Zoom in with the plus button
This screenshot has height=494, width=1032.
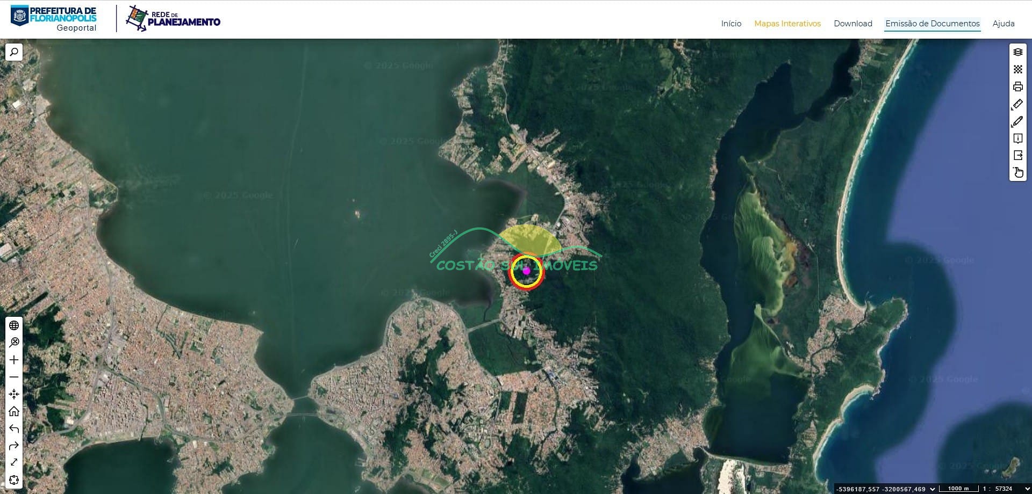14,360
